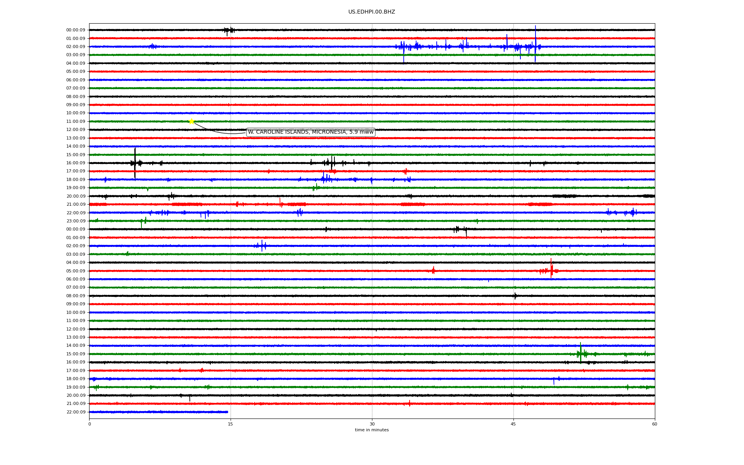The image size is (744, 465).
Task: Click the end of the short last blue trace
Action: point(227,412)
